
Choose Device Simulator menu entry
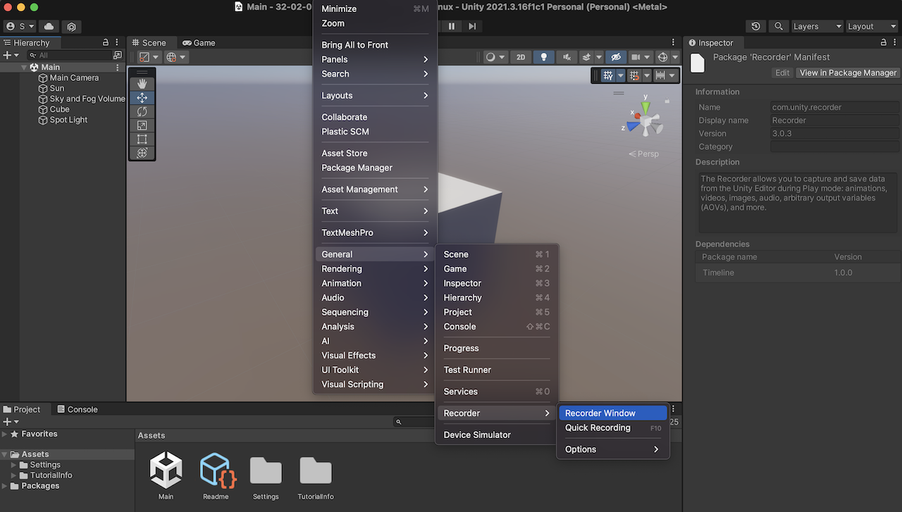point(497,435)
